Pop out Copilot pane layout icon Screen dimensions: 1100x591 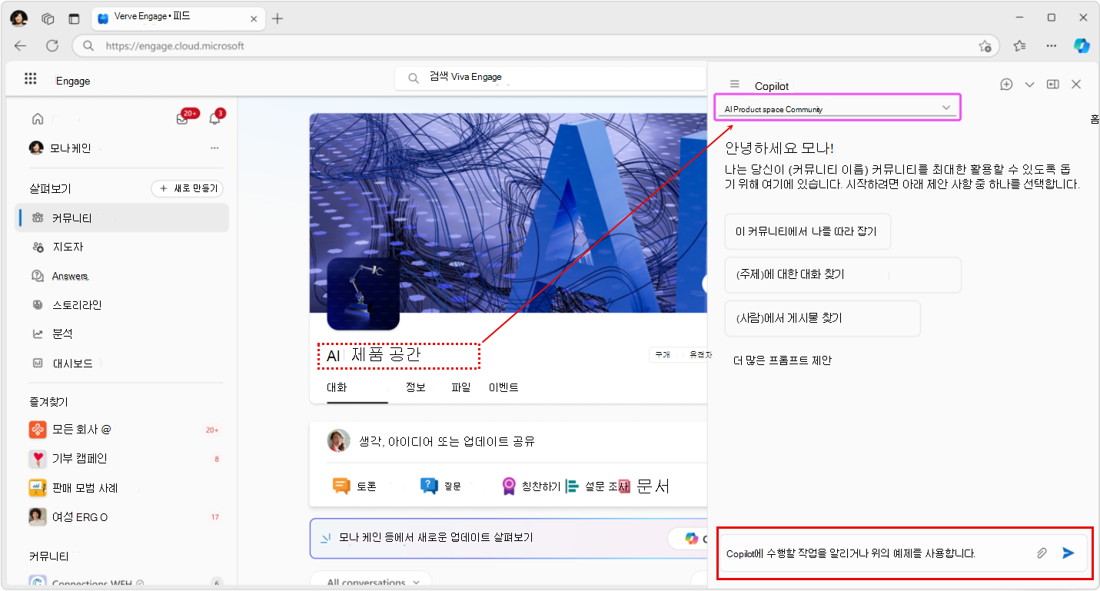tap(1053, 85)
